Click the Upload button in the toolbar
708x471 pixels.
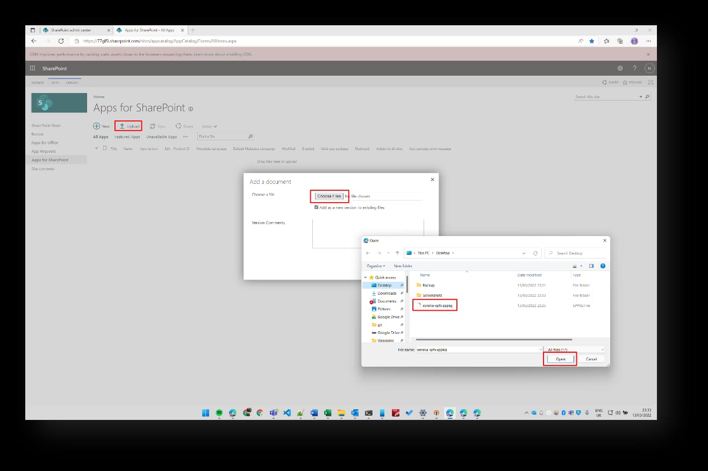point(129,126)
